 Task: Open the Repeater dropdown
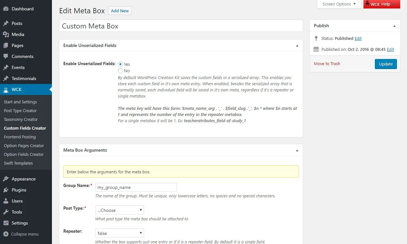[119, 233]
